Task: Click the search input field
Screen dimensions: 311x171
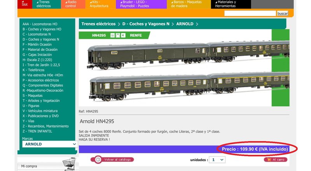Action: tap(250, 13)
